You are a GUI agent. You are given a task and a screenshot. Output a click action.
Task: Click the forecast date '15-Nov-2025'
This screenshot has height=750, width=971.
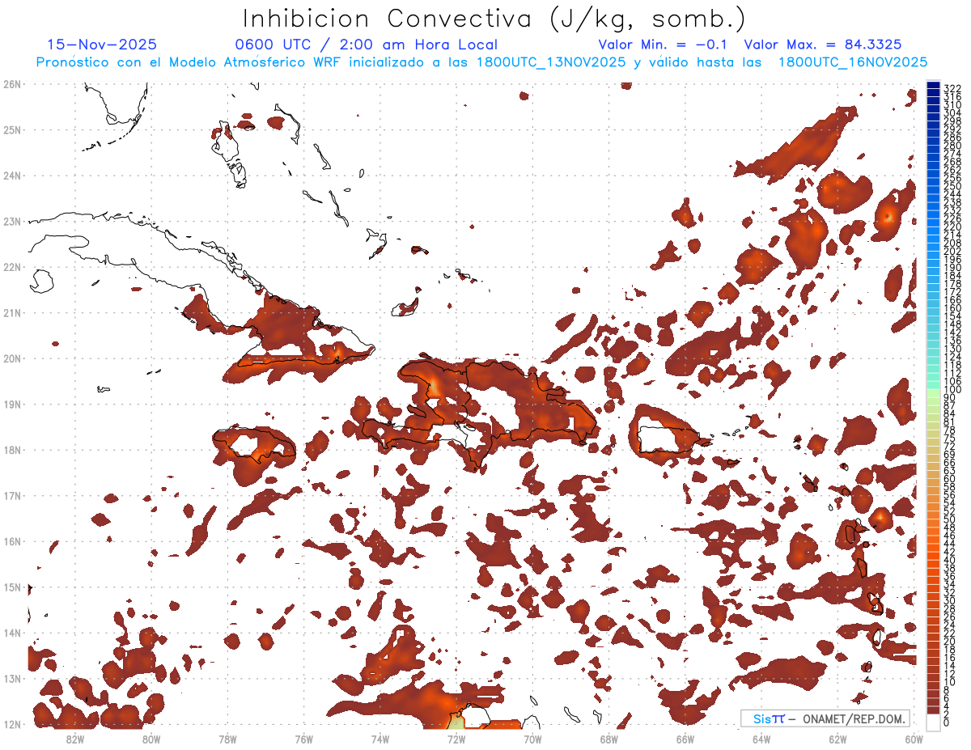point(102,45)
